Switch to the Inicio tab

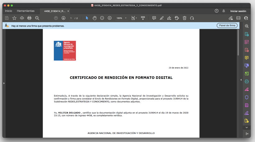[x=8, y=11]
